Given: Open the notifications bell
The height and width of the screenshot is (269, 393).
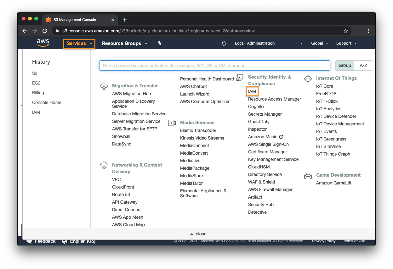Looking at the screenshot, I should coord(224,43).
